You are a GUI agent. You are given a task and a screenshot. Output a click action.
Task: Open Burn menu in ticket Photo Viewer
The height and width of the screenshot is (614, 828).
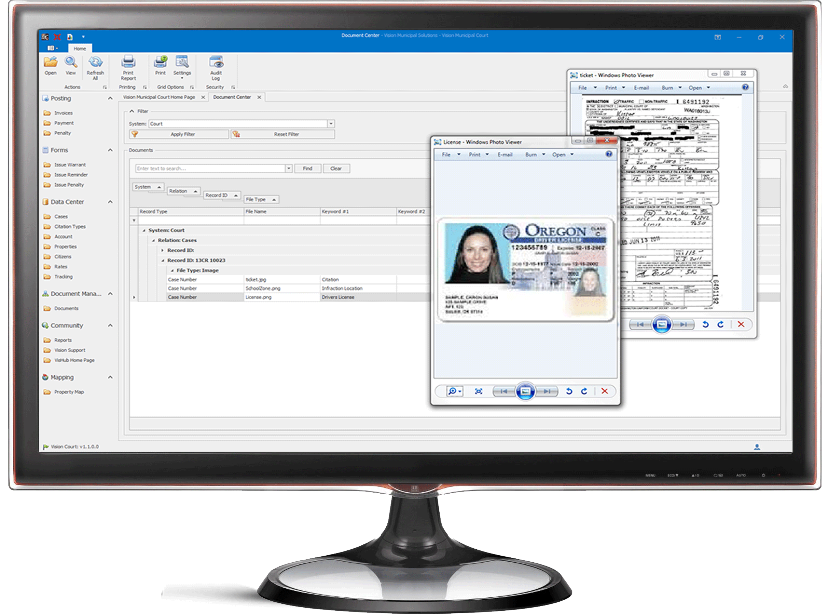671,88
